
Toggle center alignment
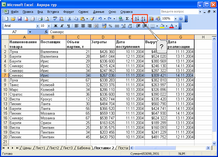(x=83, y=26)
